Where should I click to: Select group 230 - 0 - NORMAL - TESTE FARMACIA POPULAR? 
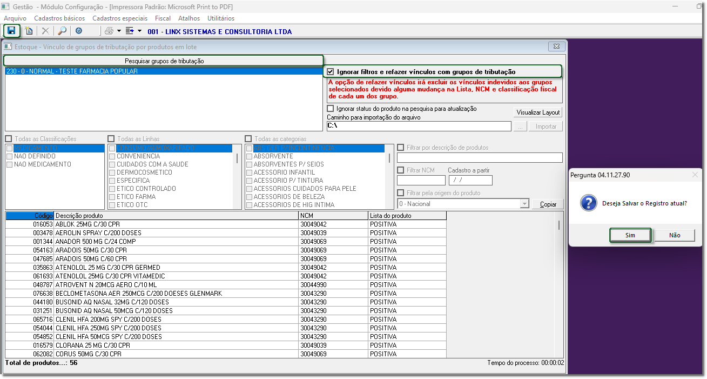click(164, 71)
